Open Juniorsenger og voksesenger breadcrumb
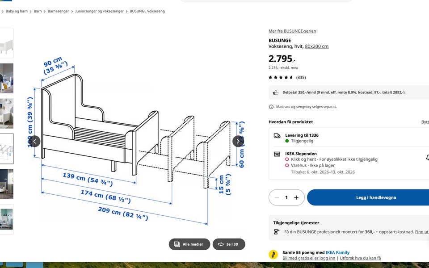The width and height of the screenshot is (429, 268). coord(99,11)
